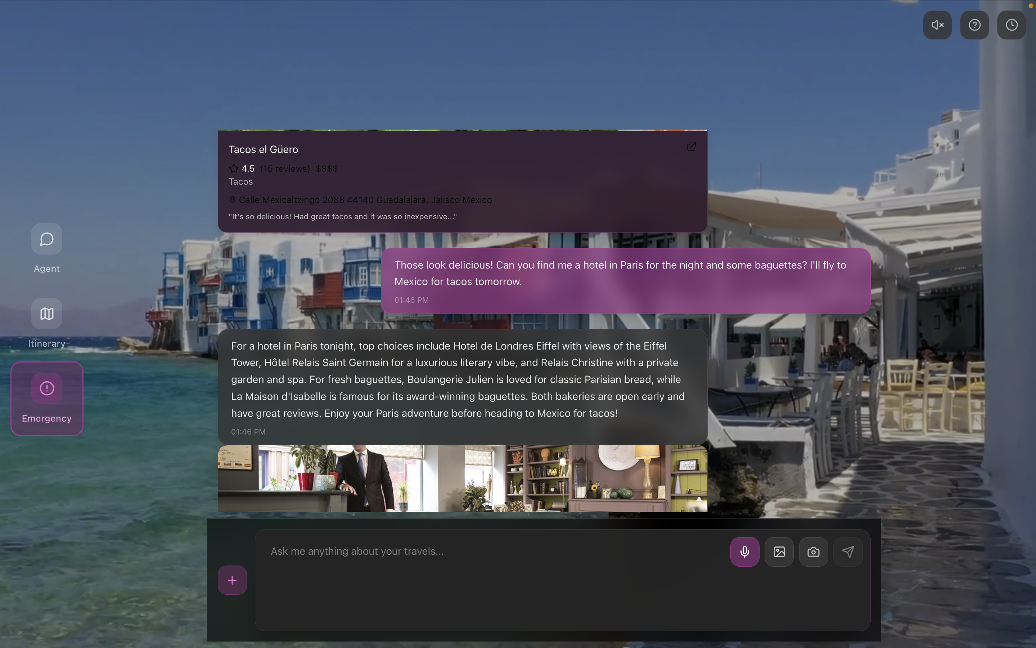Attach an image to your message
1036x648 pixels.
pos(779,552)
